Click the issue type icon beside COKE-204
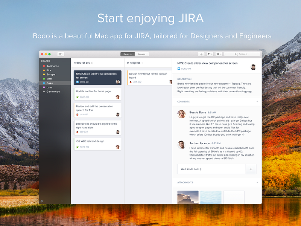 pos(78,82)
